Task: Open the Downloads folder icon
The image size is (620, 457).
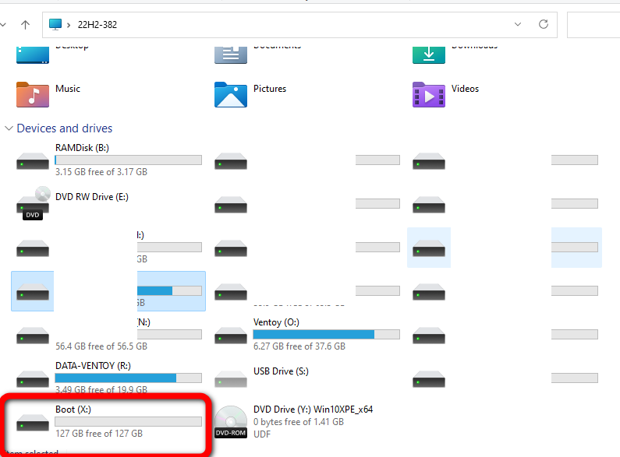Action: click(x=429, y=54)
